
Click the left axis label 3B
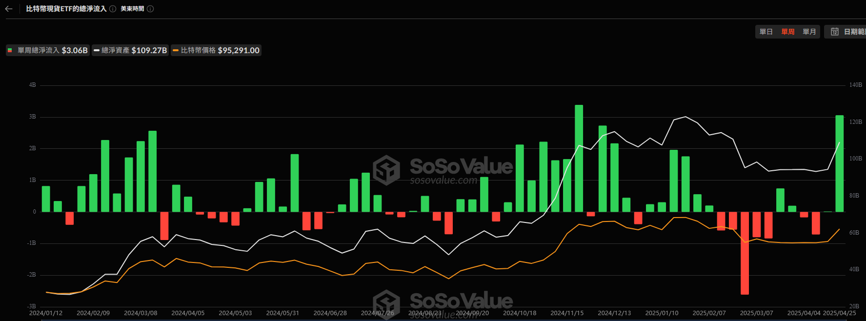pos(32,117)
